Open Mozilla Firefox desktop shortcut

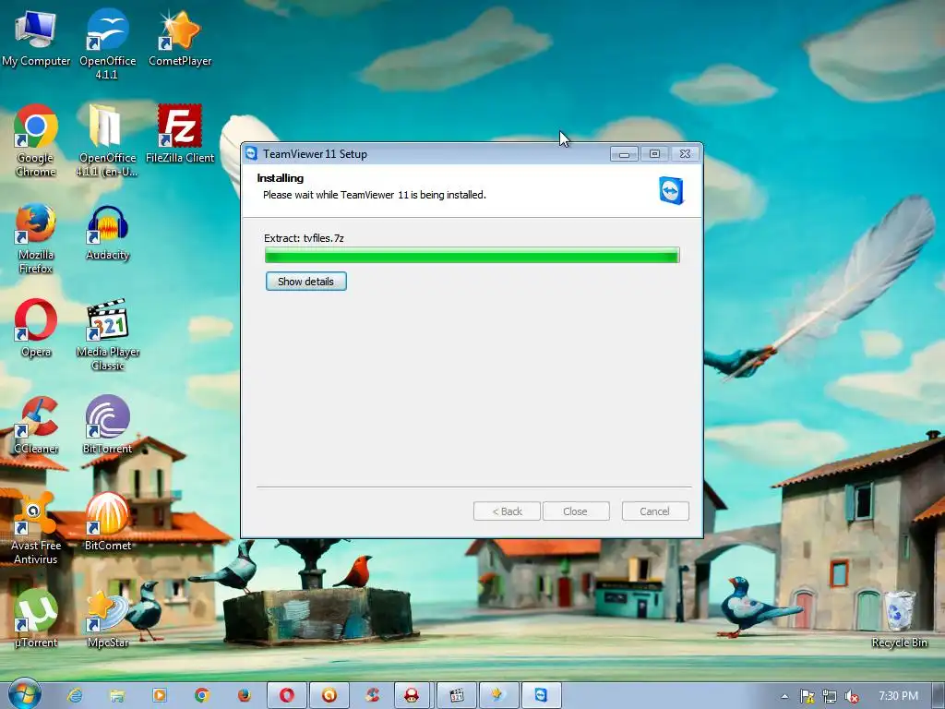point(36,238)
